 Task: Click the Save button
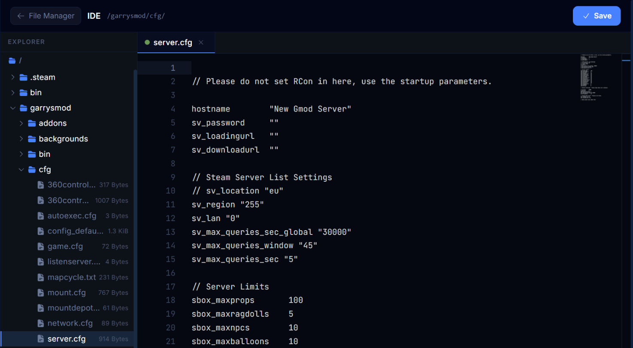pyautogui.click(x=597, y=16)
